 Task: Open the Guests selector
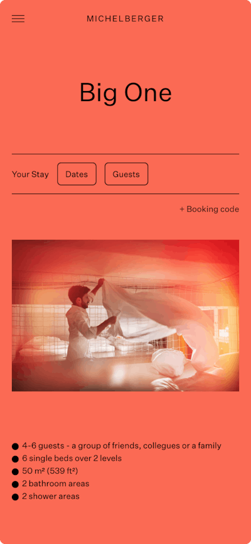[x=126, y=174]
